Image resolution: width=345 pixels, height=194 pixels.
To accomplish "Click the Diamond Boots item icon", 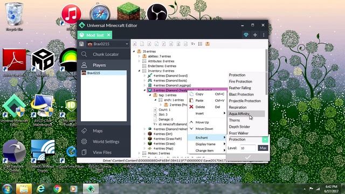I will coord(150,80).
